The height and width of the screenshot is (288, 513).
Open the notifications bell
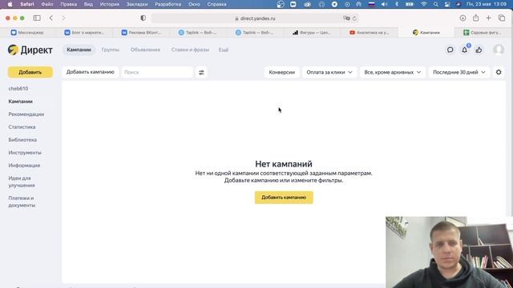tap(465, 50)
